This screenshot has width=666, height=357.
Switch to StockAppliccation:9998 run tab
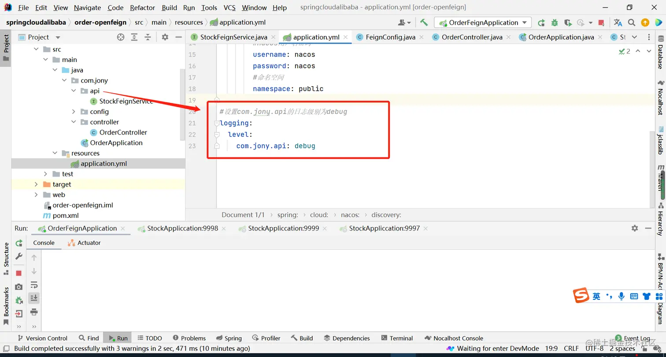[182, 228]
